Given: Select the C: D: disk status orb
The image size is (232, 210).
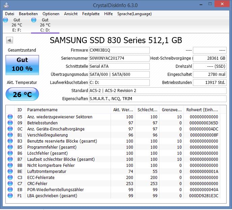Looking at the screenshot, I should [x=34, y=20].
